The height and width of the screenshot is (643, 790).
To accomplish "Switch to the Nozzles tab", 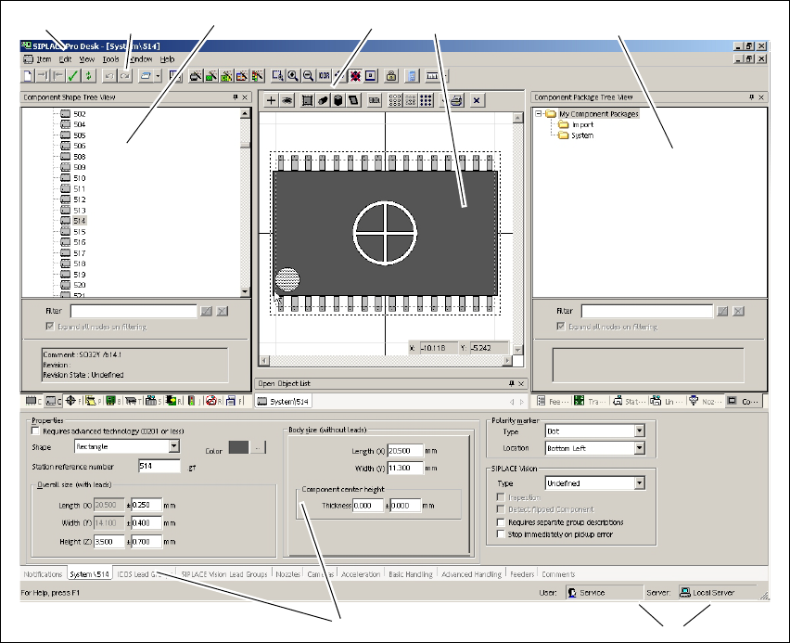I will [288, 574].
